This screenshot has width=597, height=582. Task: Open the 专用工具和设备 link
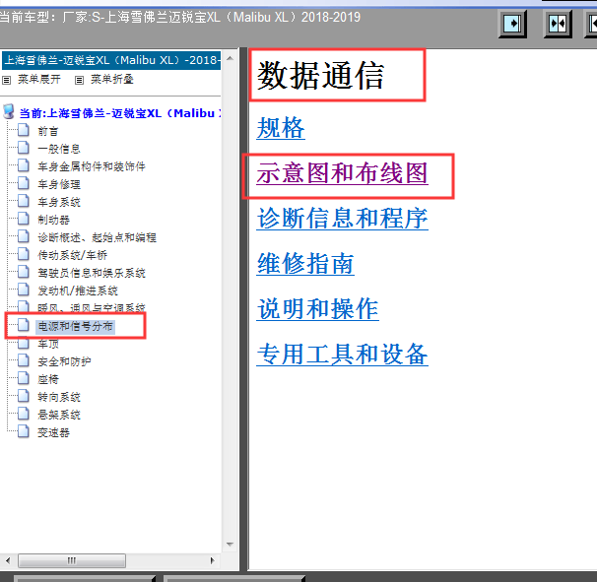pos(342,354)
